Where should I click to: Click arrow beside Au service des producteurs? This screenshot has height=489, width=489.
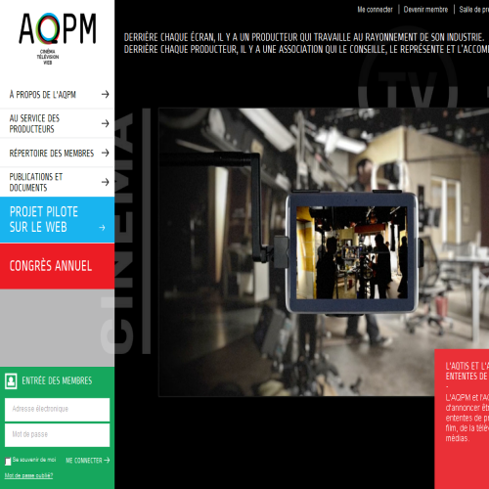[105, 123]
